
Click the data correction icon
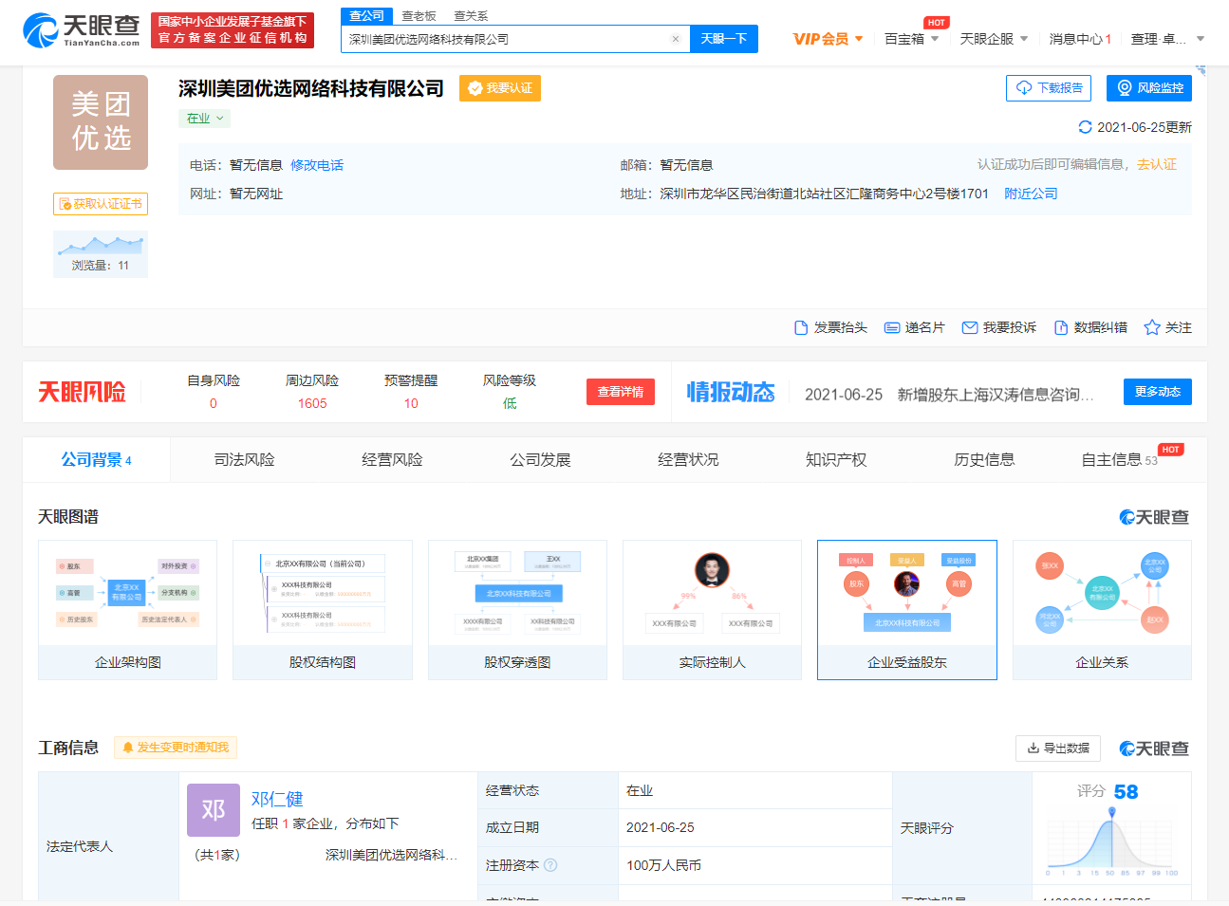click(x=1061, y=327)
